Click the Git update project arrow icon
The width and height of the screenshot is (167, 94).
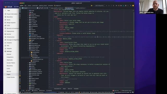coord(119,5)
